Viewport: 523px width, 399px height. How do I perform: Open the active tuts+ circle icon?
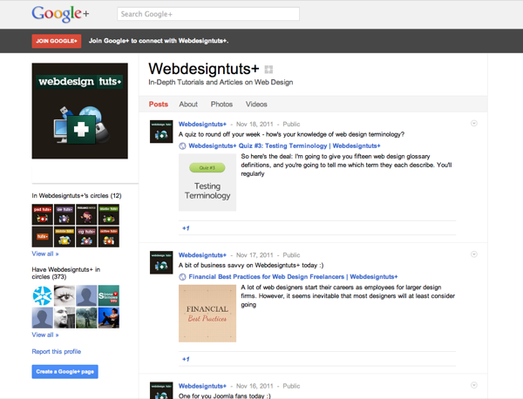coord(109,237)
